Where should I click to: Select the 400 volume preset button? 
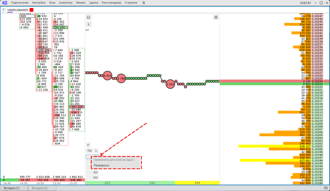[x=92, y=172]
